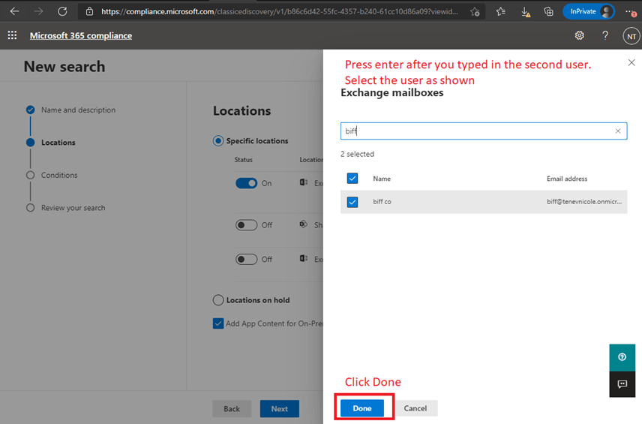
Task: Click the Name column header
Action: pyautogui.click(x=382, y=179)
